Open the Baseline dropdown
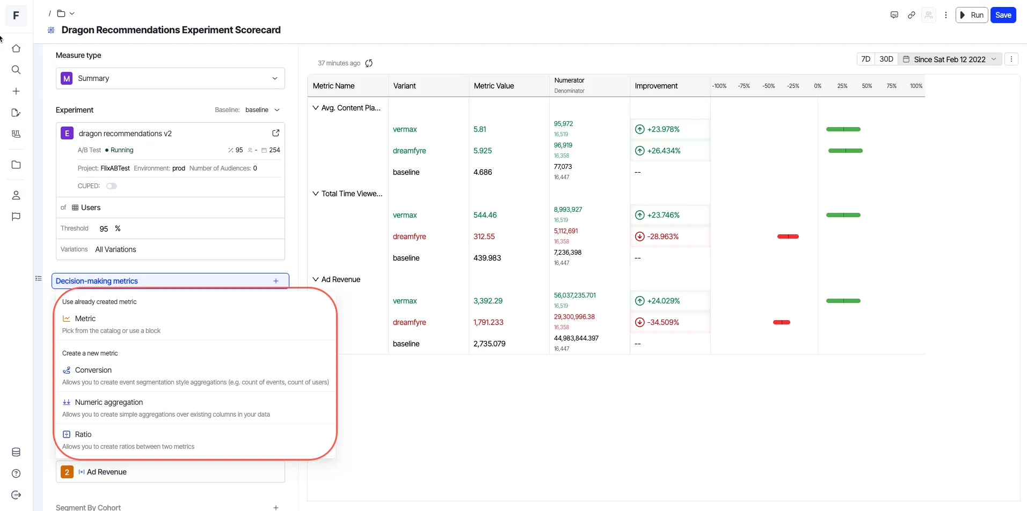The height and width of the screenshot is (511, 1027). 263,110
